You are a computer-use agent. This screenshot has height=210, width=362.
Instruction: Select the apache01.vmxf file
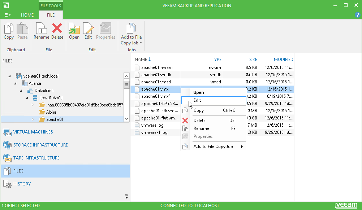point(155,96)
